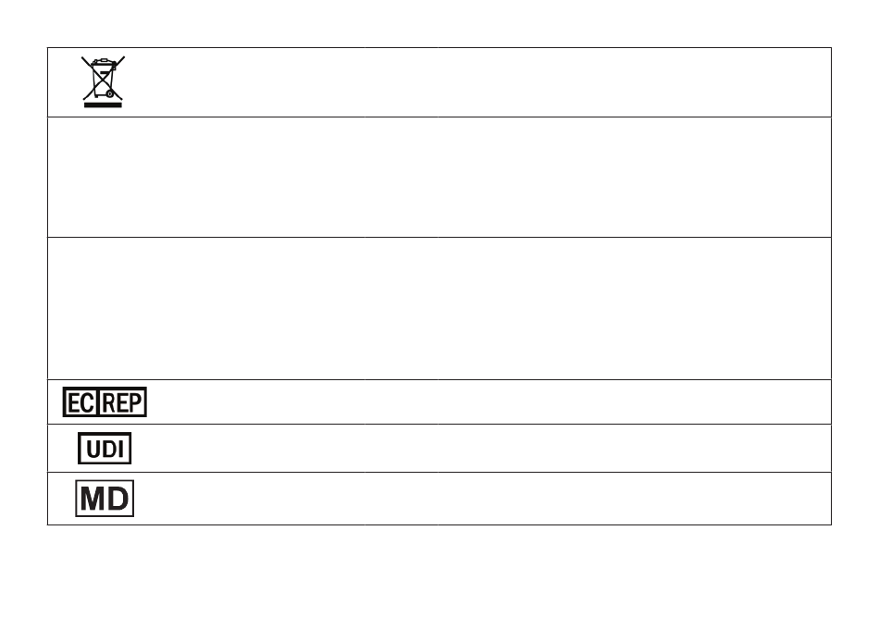Screen dimensions: 879x617
Task: Click the lid of the wheeled bin icon
Action: 104,62
